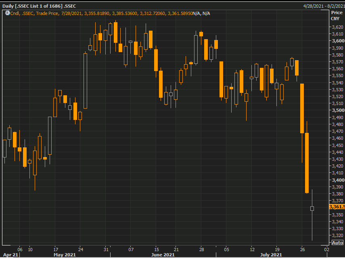Click the Apr 21 month label
The height and width of the screenshot is (258, 345).
coord(10,255)
